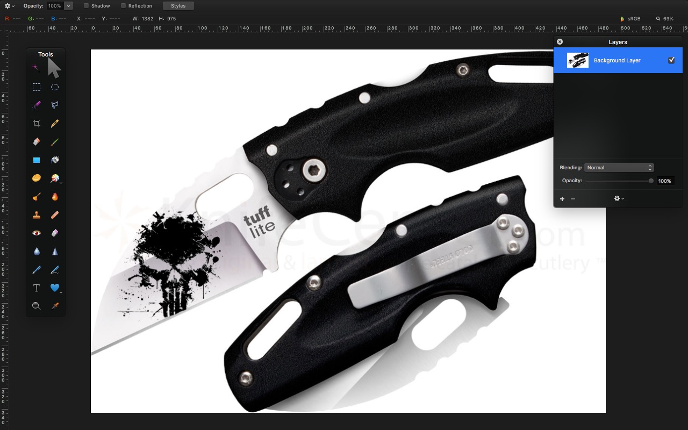Viewport: 688px width, 430px height.
Task: Choose the Paint Selection tool
Action: (37, 105)
